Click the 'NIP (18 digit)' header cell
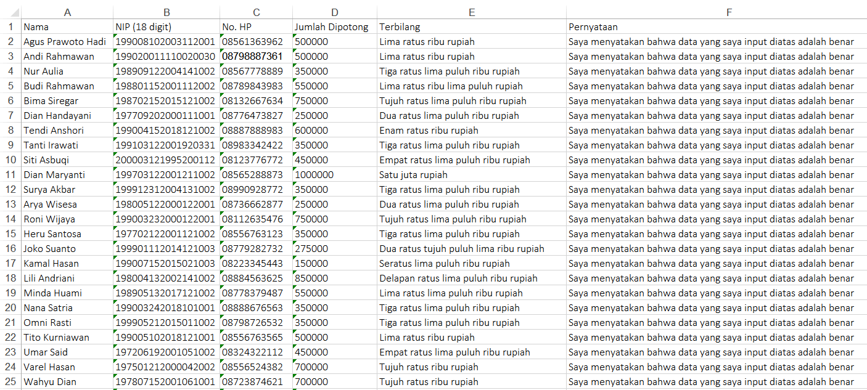Viewport: 867px width, 390px height. point(166,27)
